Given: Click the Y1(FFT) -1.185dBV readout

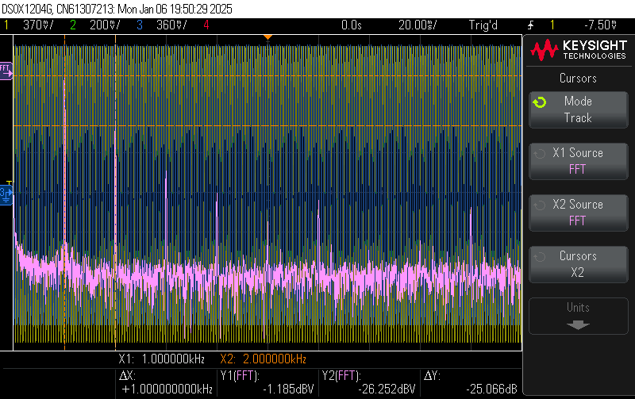Looking at the screenshot, I should pos(267,382).
